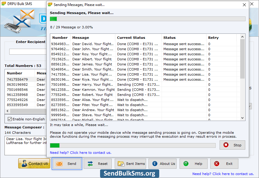Click the envelopes and phone logo image

tap(20, 21)
